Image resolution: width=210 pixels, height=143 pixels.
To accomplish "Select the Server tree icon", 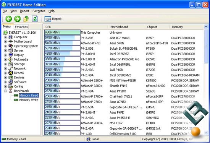I will [11, 50].
